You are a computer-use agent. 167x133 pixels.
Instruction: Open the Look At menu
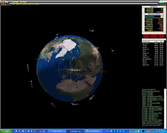30,4
